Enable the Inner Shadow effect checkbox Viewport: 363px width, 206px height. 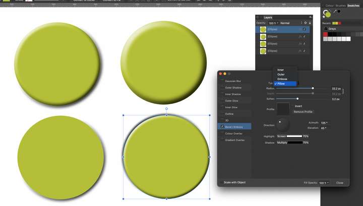click(222, 94)
